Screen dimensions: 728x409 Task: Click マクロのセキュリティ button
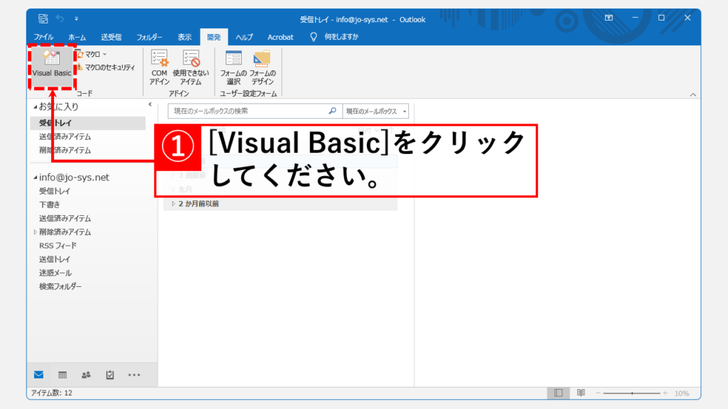108,67
